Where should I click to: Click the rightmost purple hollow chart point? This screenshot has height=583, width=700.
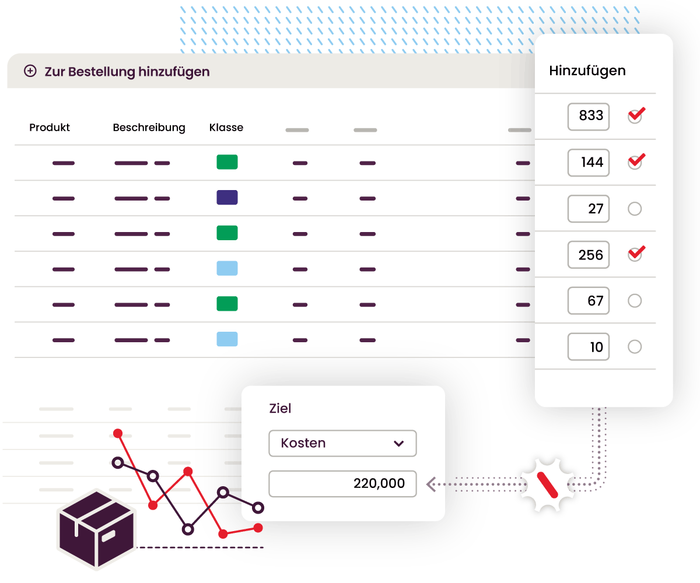tap(258, 508)
